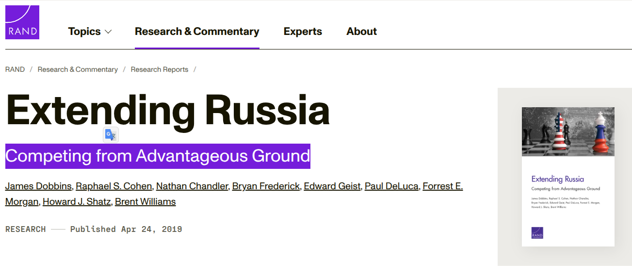Click the Published Apr 24, 2019 date
Viewport: 632px width, 279px height.
click(x=126, y=229)
